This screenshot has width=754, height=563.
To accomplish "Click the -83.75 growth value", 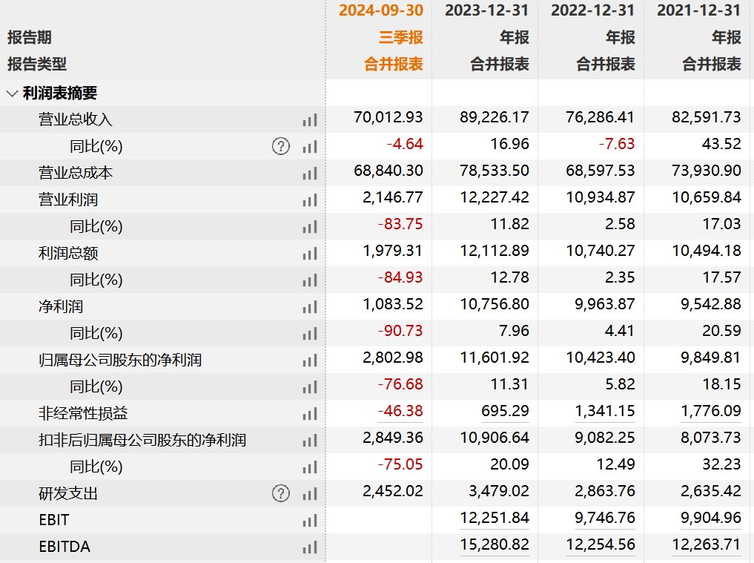I will click(400, 224).
